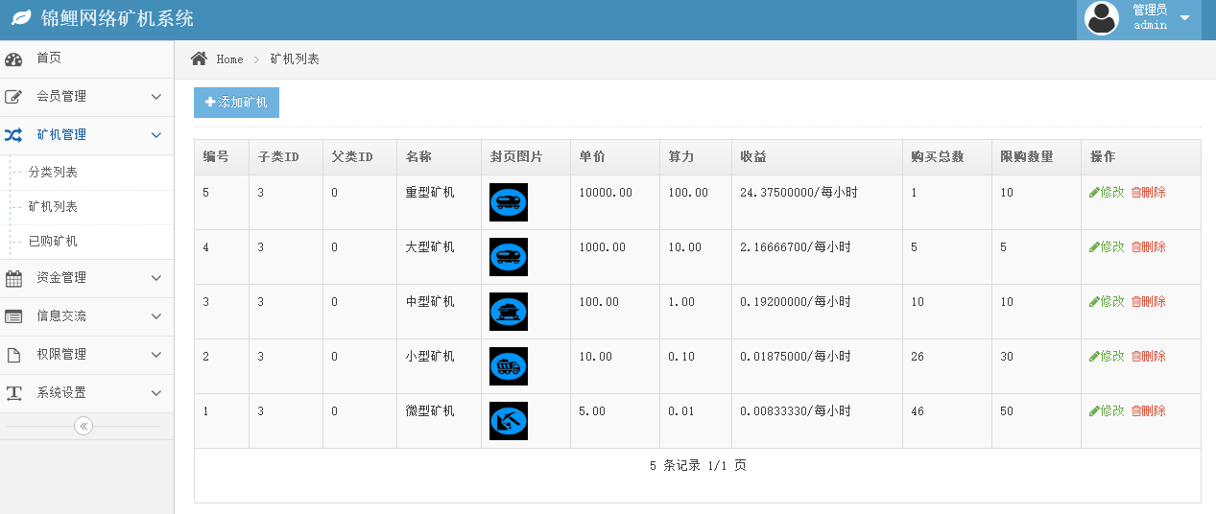
Task: Open the 中型矿机 cover thumbnail
Action: pos(508,312)
